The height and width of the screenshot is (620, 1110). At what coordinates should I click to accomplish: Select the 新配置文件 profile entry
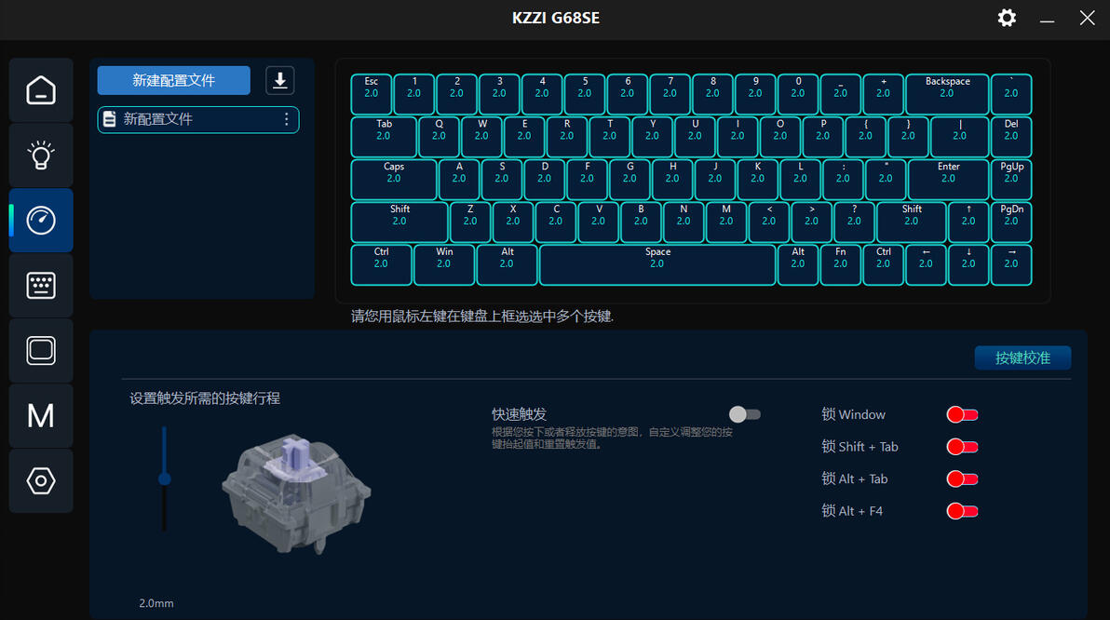coord(198,119)
